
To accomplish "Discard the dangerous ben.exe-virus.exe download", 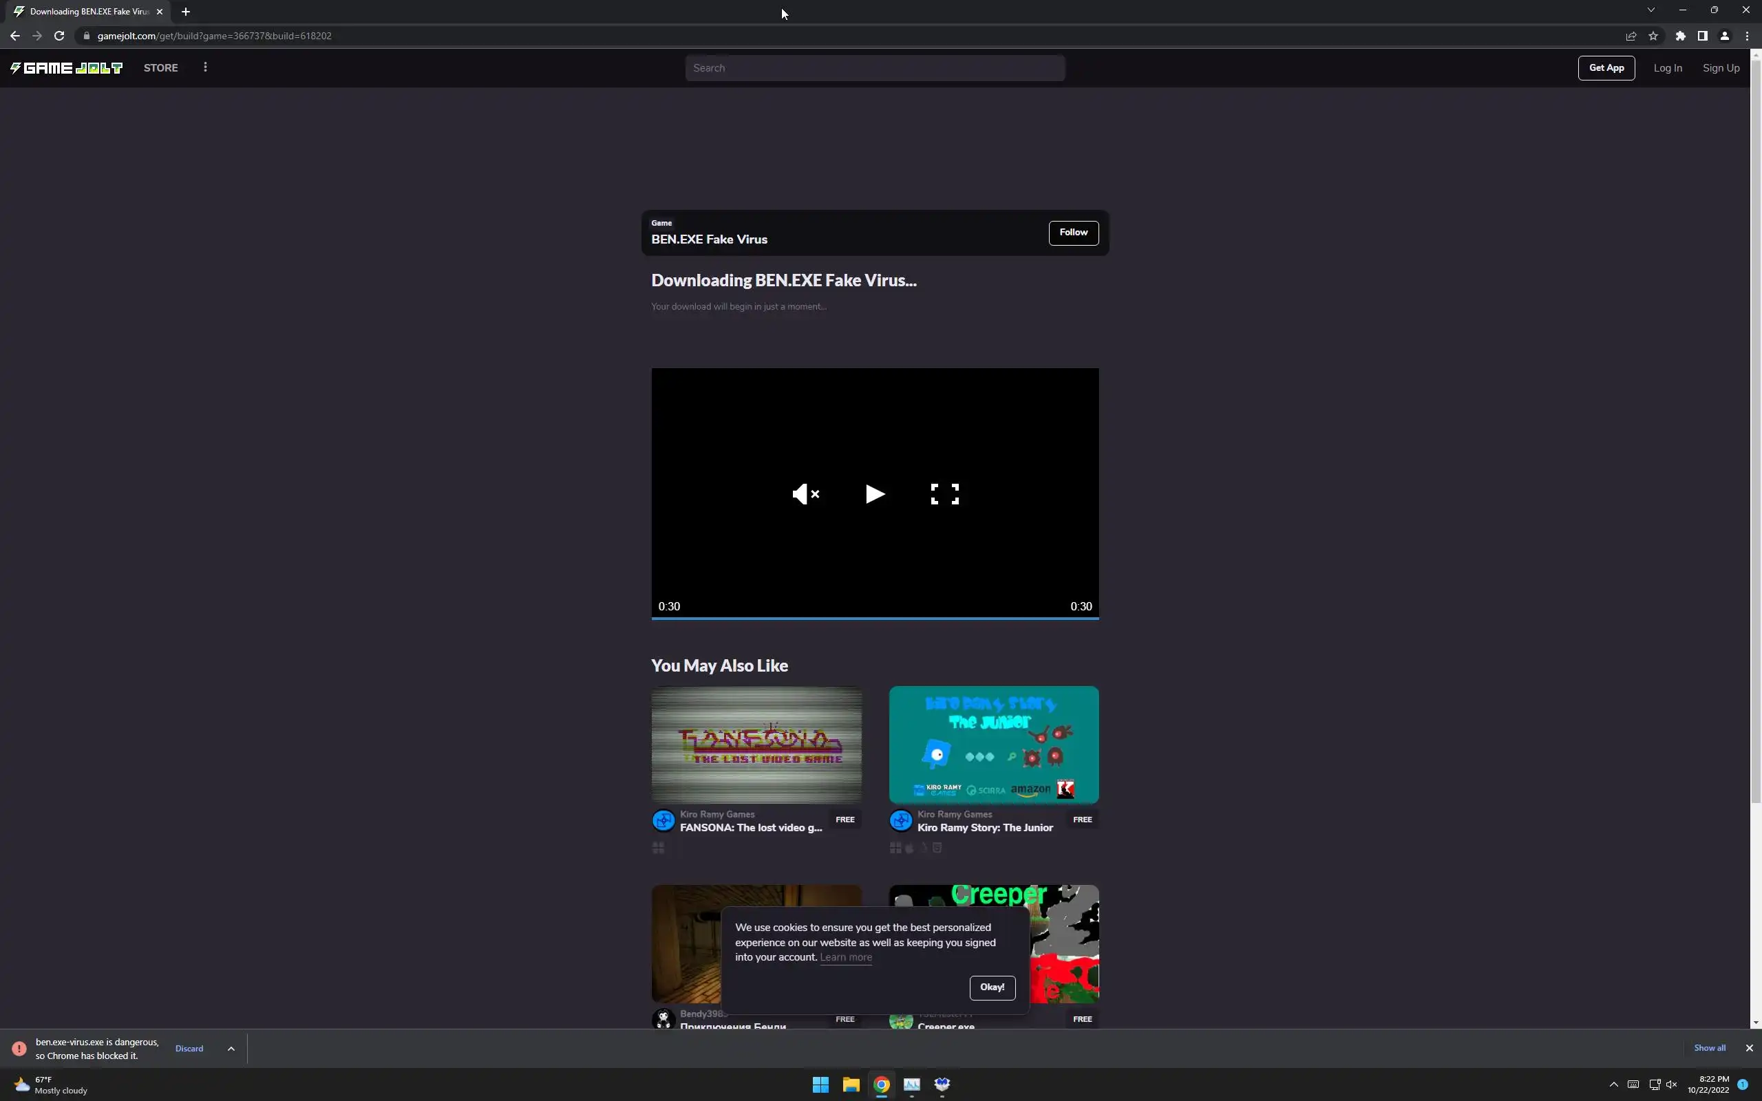I will click(x=189, y=1049).
